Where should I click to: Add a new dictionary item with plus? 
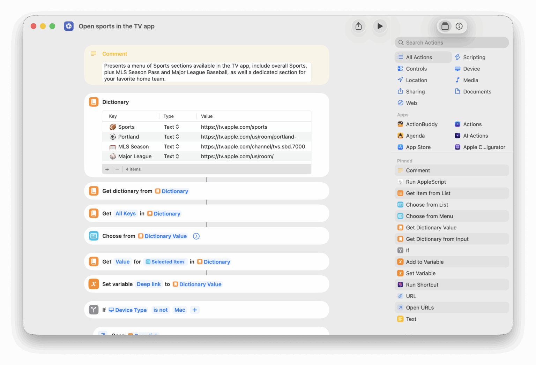pyautogui.click(x=107, y=169)
